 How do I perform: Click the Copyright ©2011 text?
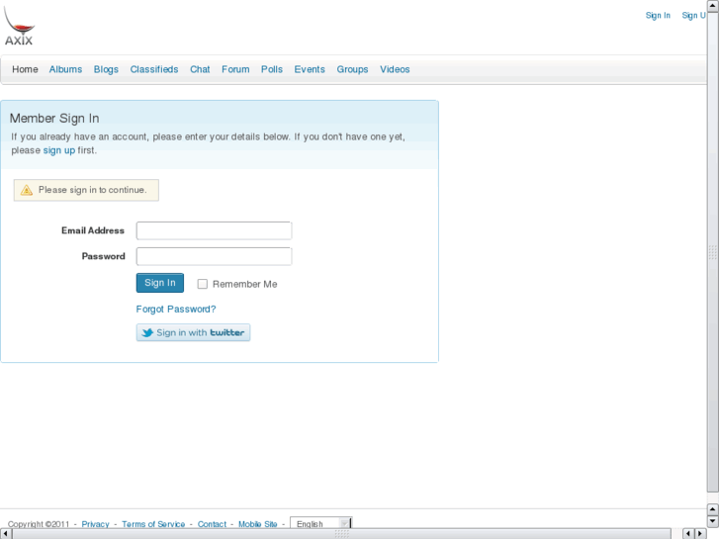click(x=39, y=524)
